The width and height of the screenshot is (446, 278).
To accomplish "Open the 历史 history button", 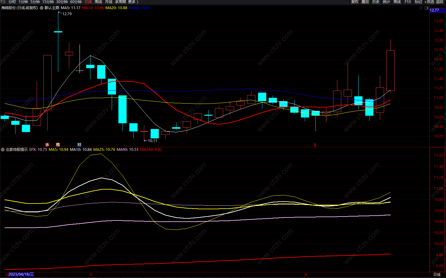I will pyautogui.click(x=376, y=2).
